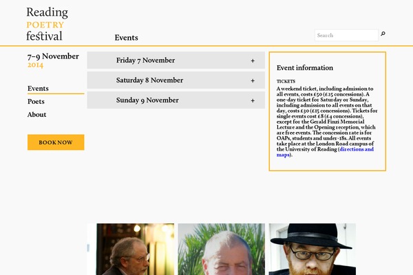Viewport: 413px width, 275px height.
Task: Click the plus icon for Sunday 9 November
Action: click(253, 101)
